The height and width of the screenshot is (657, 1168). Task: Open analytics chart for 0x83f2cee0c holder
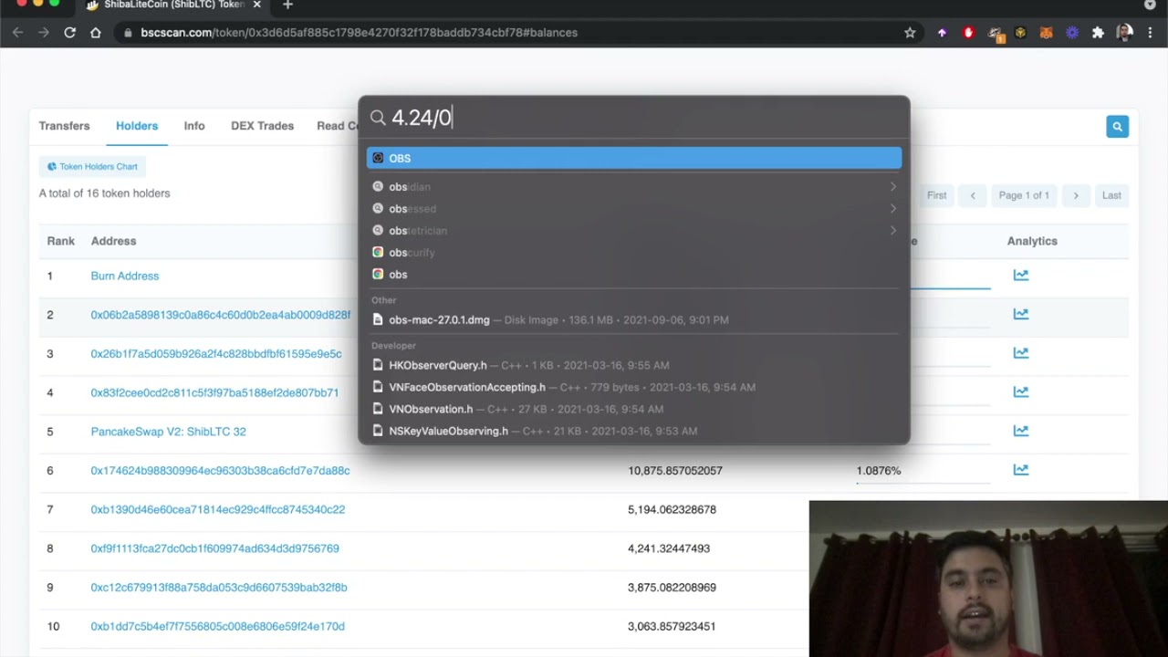tap(1020, 392)
